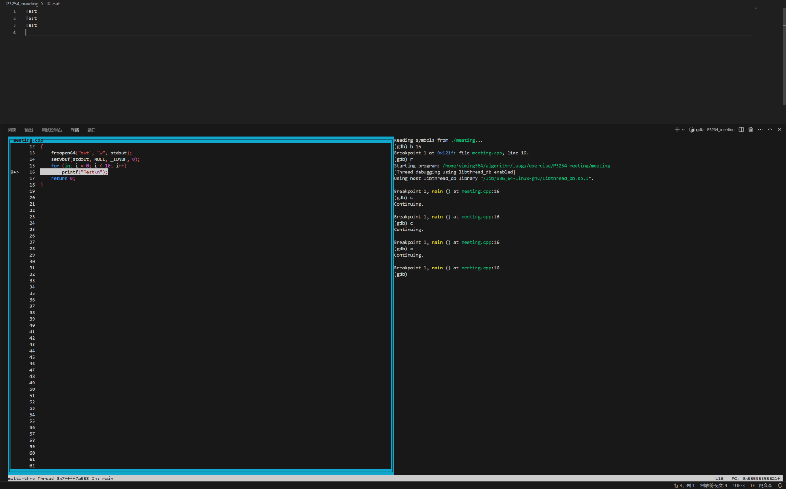Switch to the 问题 (Problems) tab
Image resolution: width=786 pixels, height=489 pixels.
point(12,130)
